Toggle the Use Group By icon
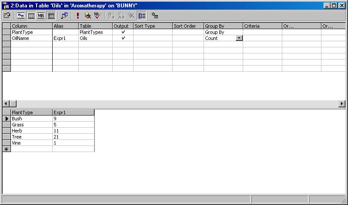Viewport: 348px width, 205px height. coord(142,16)
